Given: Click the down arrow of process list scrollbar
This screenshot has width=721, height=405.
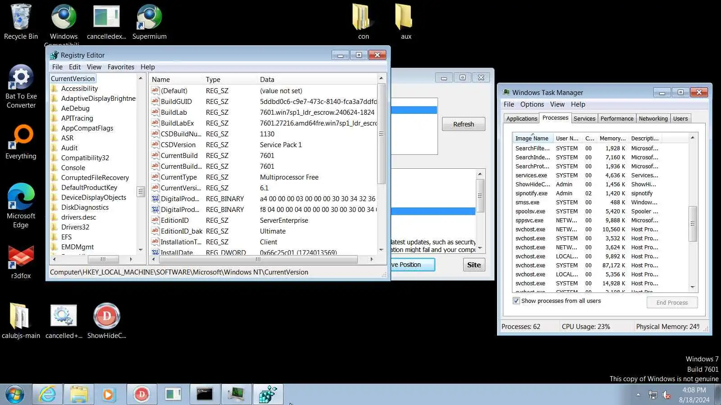Looking at the screenshot, I should (693, 287).
